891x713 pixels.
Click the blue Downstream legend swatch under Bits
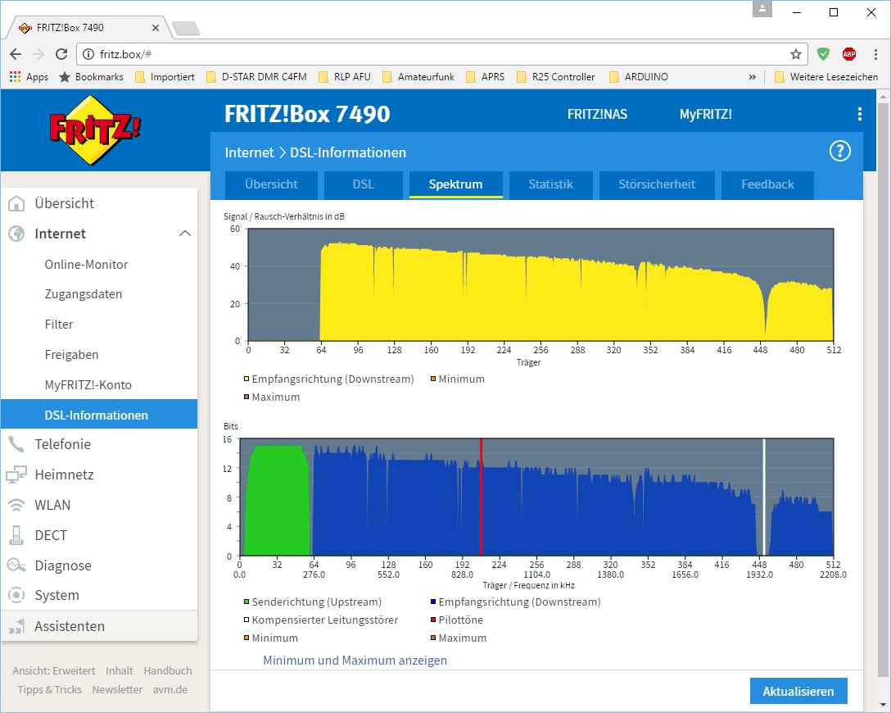tap(433, 602)
